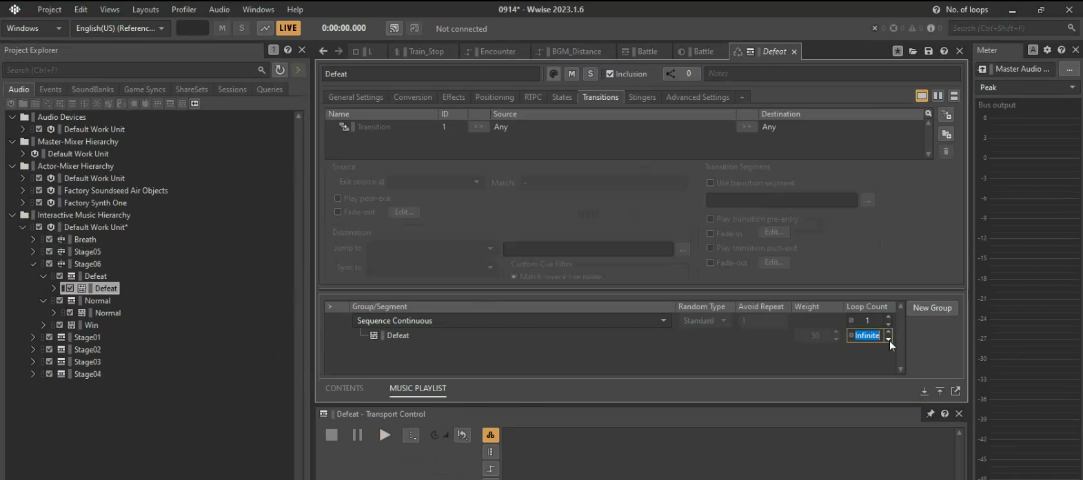Pause playback in Transport Control
The image size is (1083, 480).
357,435
